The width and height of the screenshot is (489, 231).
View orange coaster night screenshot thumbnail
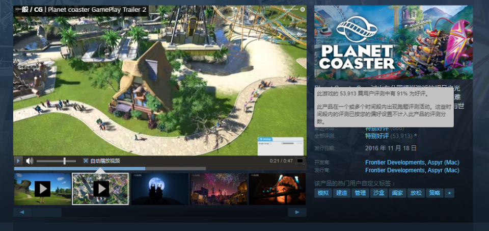(277, 189)
